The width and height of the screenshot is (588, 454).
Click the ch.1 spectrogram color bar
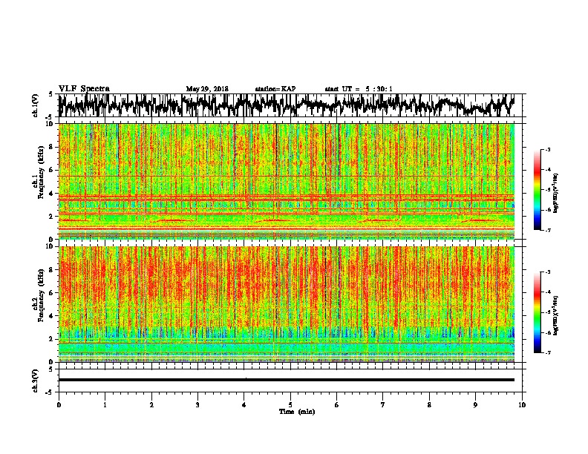pyautogui.click(x=537, y=190)
